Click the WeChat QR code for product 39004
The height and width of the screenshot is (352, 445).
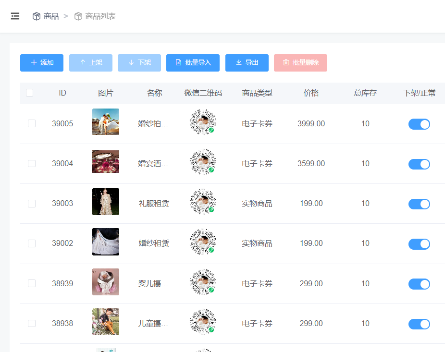pyautogui.click(x=203, y=162)
